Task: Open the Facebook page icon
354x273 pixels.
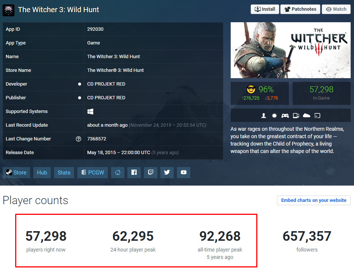Action: click(x=134, y=173)
